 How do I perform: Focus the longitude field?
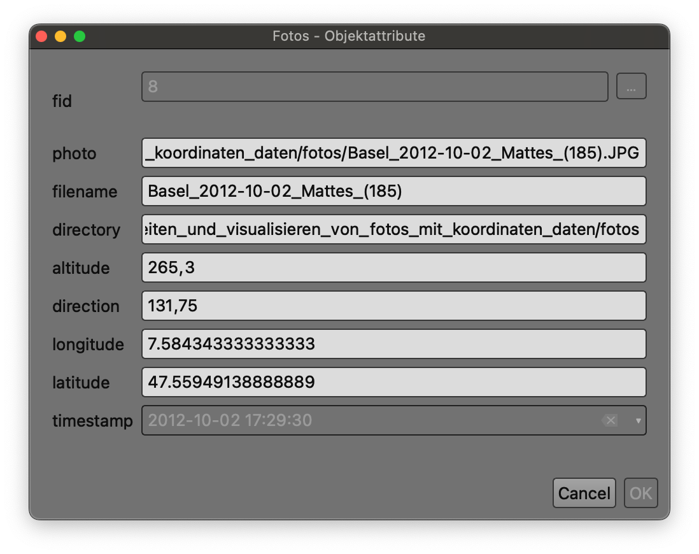click(393, 344)
